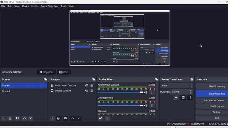Add a new scene with the plus icon
The height and width of the screenshot is (128, 228).
(x=4, y=118)
